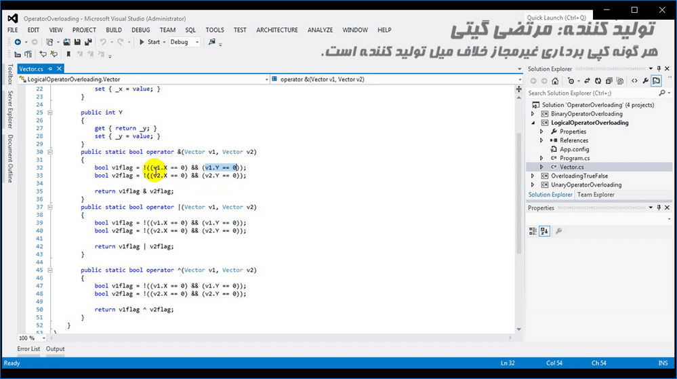Open the FILE menu

pyautogui.click(x=12, y=30)
